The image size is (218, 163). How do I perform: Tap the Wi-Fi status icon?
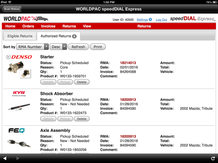point(9,2)
